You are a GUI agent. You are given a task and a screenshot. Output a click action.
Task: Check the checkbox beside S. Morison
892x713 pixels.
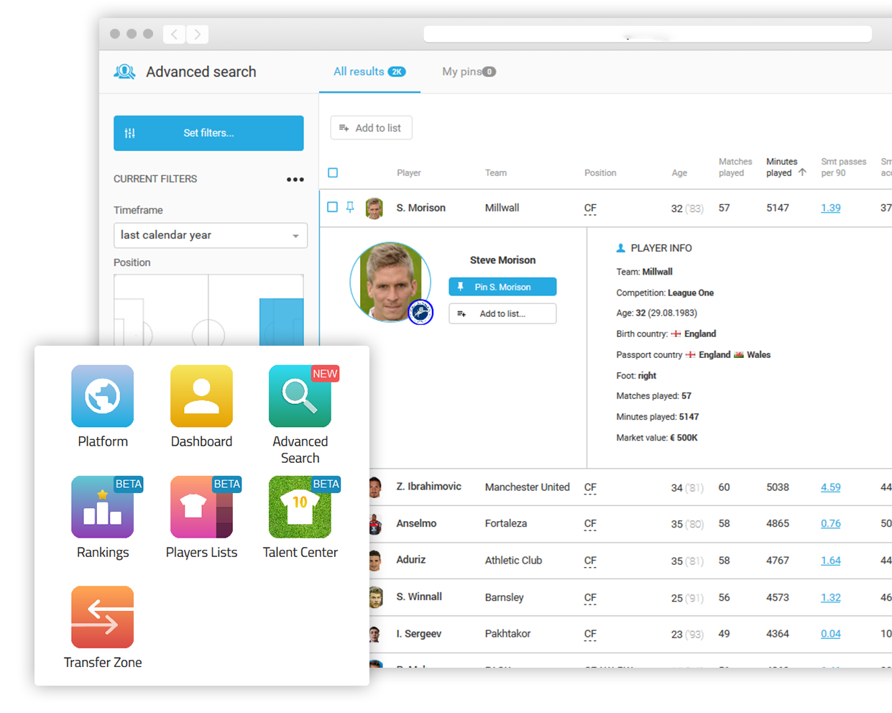pos(332,207)
